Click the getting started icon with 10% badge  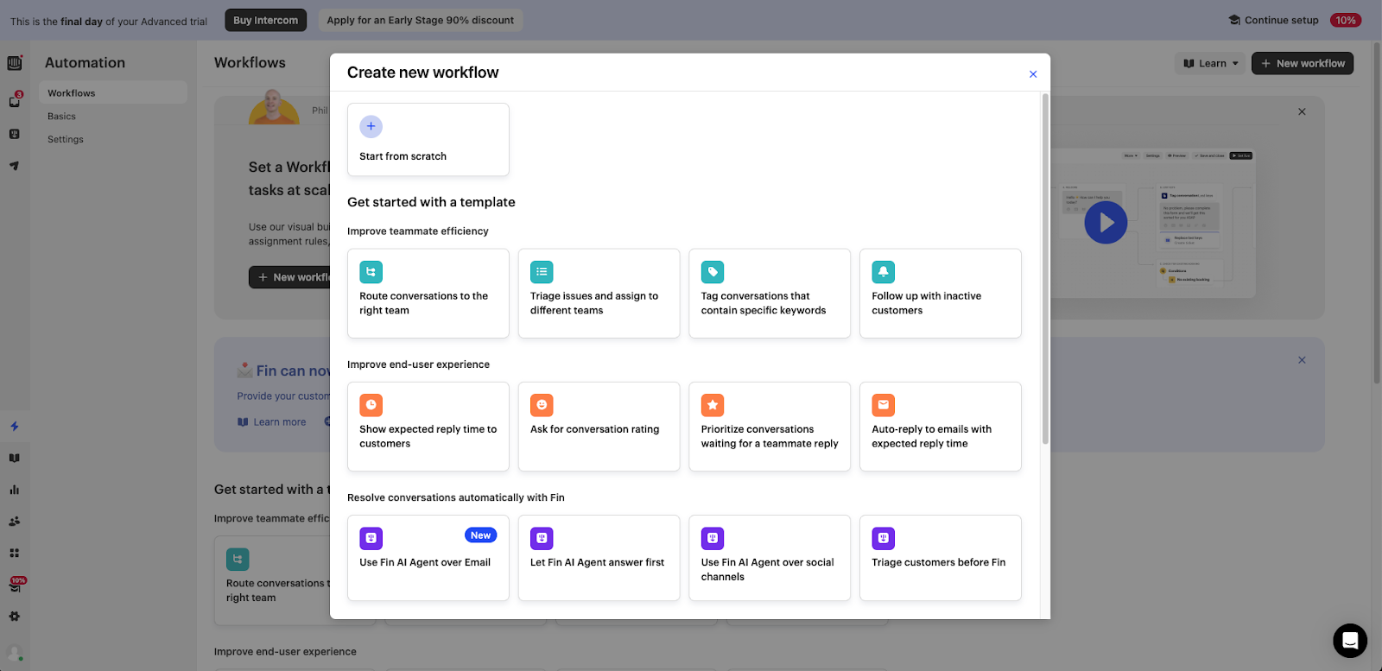pyautogui.click(x=16, y=585)
